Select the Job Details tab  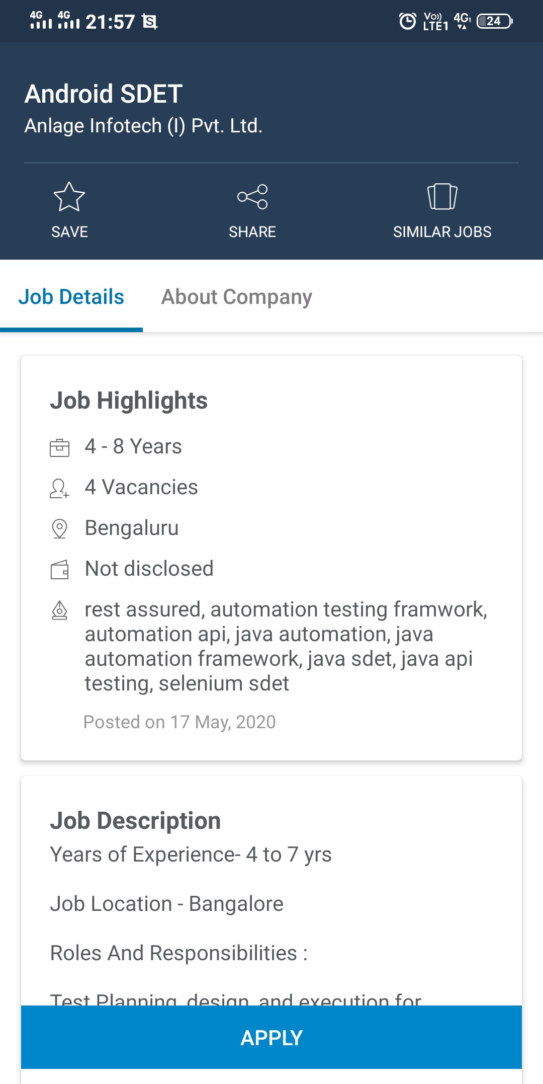point(71,297)
